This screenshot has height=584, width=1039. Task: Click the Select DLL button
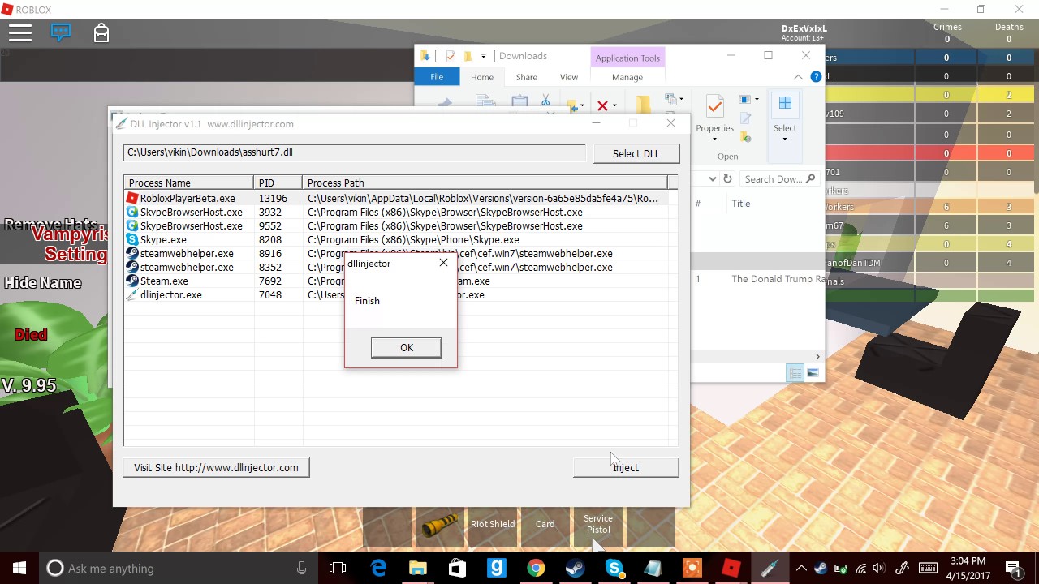coord(636,153)
